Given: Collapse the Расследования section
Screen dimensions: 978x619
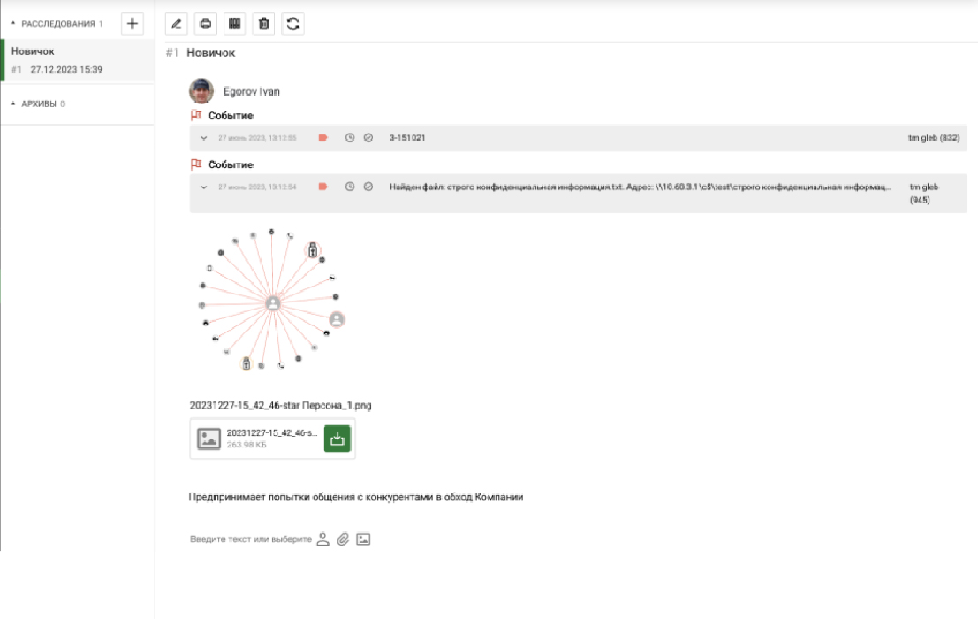Looking at the screenshot, I should 13,24.
